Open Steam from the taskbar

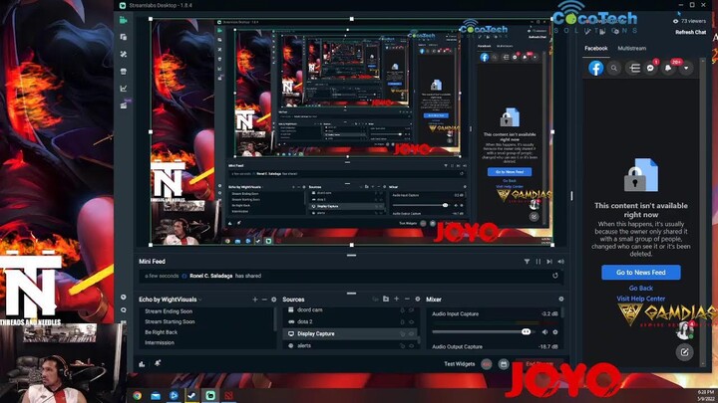[x=191, y=395]
